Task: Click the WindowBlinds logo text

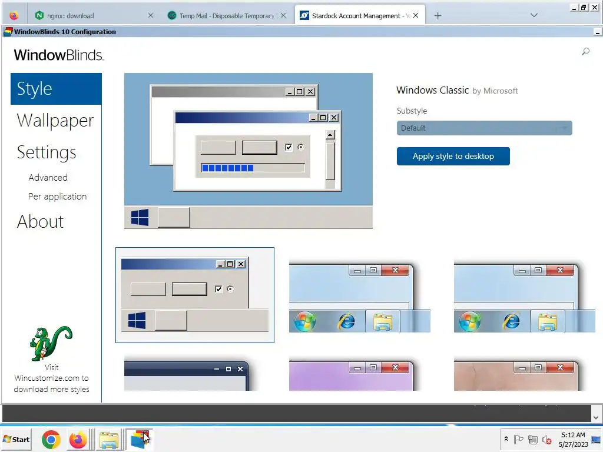Action: point(59,55)
